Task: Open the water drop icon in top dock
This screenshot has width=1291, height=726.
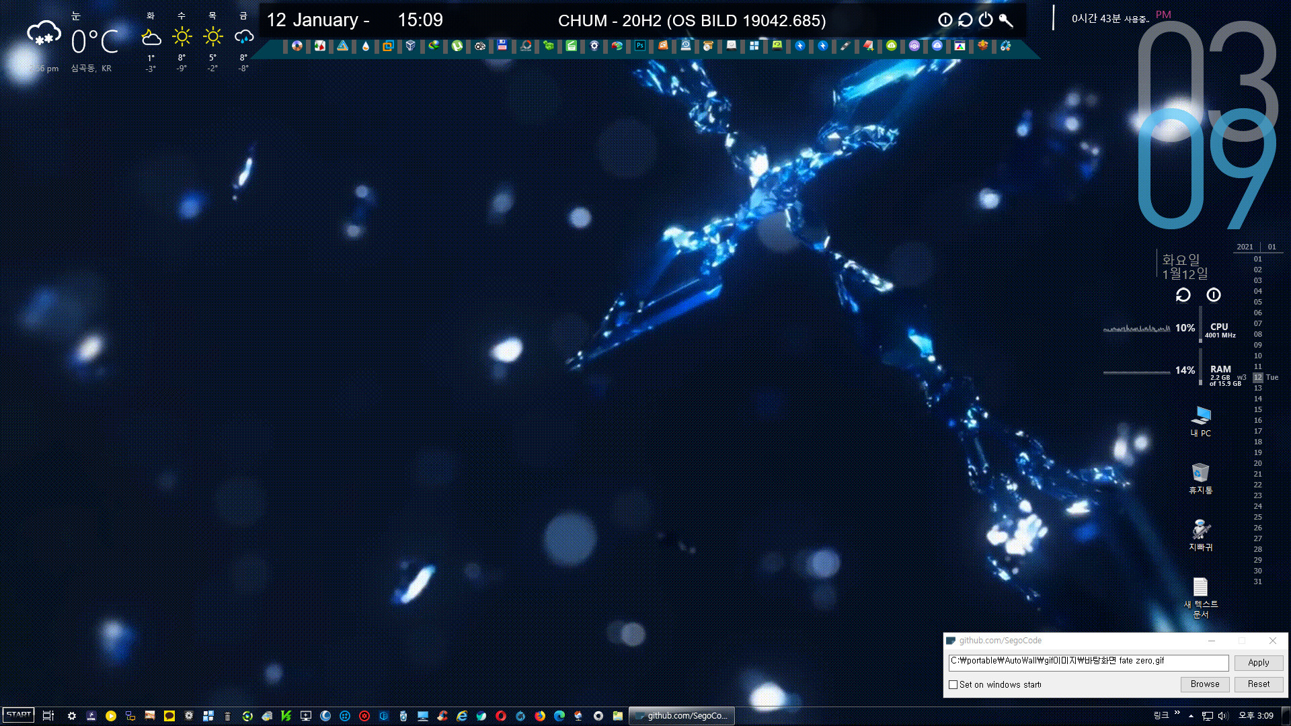Action: [x=365, y=46]
